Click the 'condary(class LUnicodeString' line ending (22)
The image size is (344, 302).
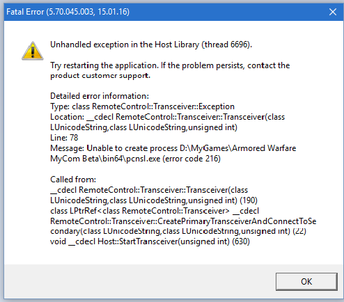178,231
